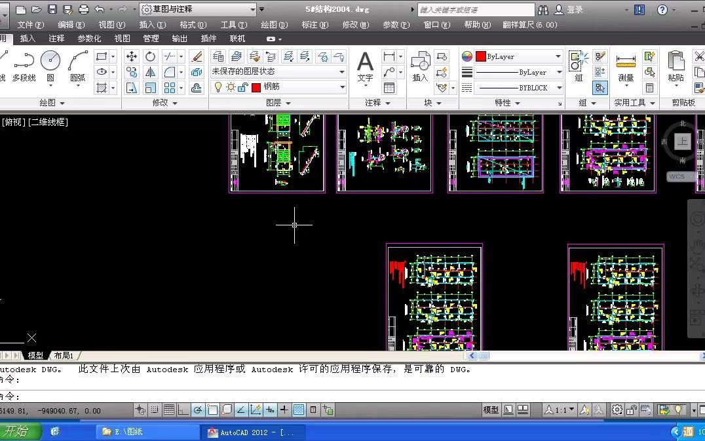Toggle layer on/off lightbulb for 钢筋
The width and height of the screenshot is (705, 441).
218,87
